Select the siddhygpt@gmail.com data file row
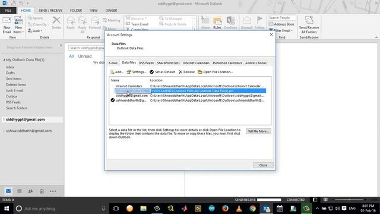380x214 pixels. click(x=188, y=96)
